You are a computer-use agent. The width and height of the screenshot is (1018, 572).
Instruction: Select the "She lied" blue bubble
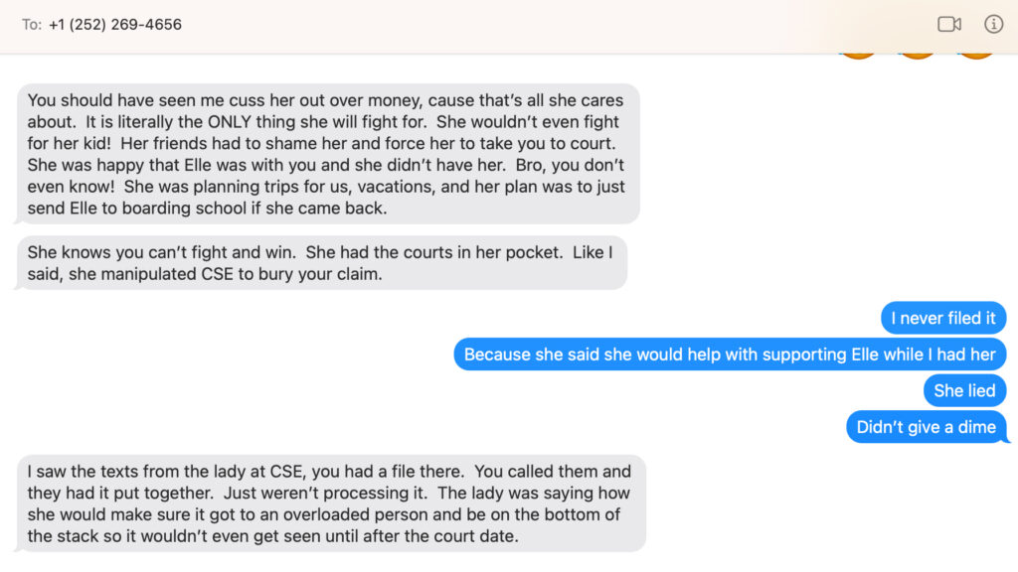coord(964,390)
